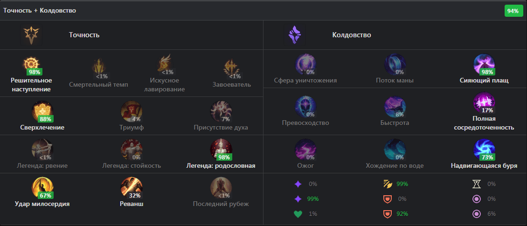The image size is (527, 226).
Task: Select the Сверхлечение rune icon
Action: pos(42,111)
